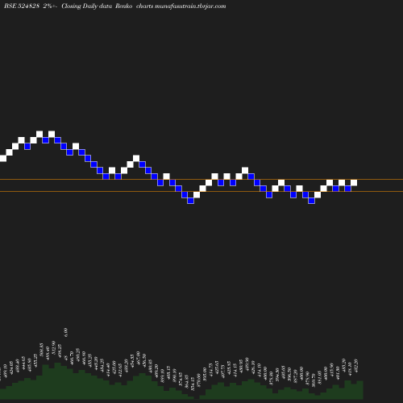Click the 'BSE 524828' chart title text
The image size is (403, 403).
tap(22, 6)
